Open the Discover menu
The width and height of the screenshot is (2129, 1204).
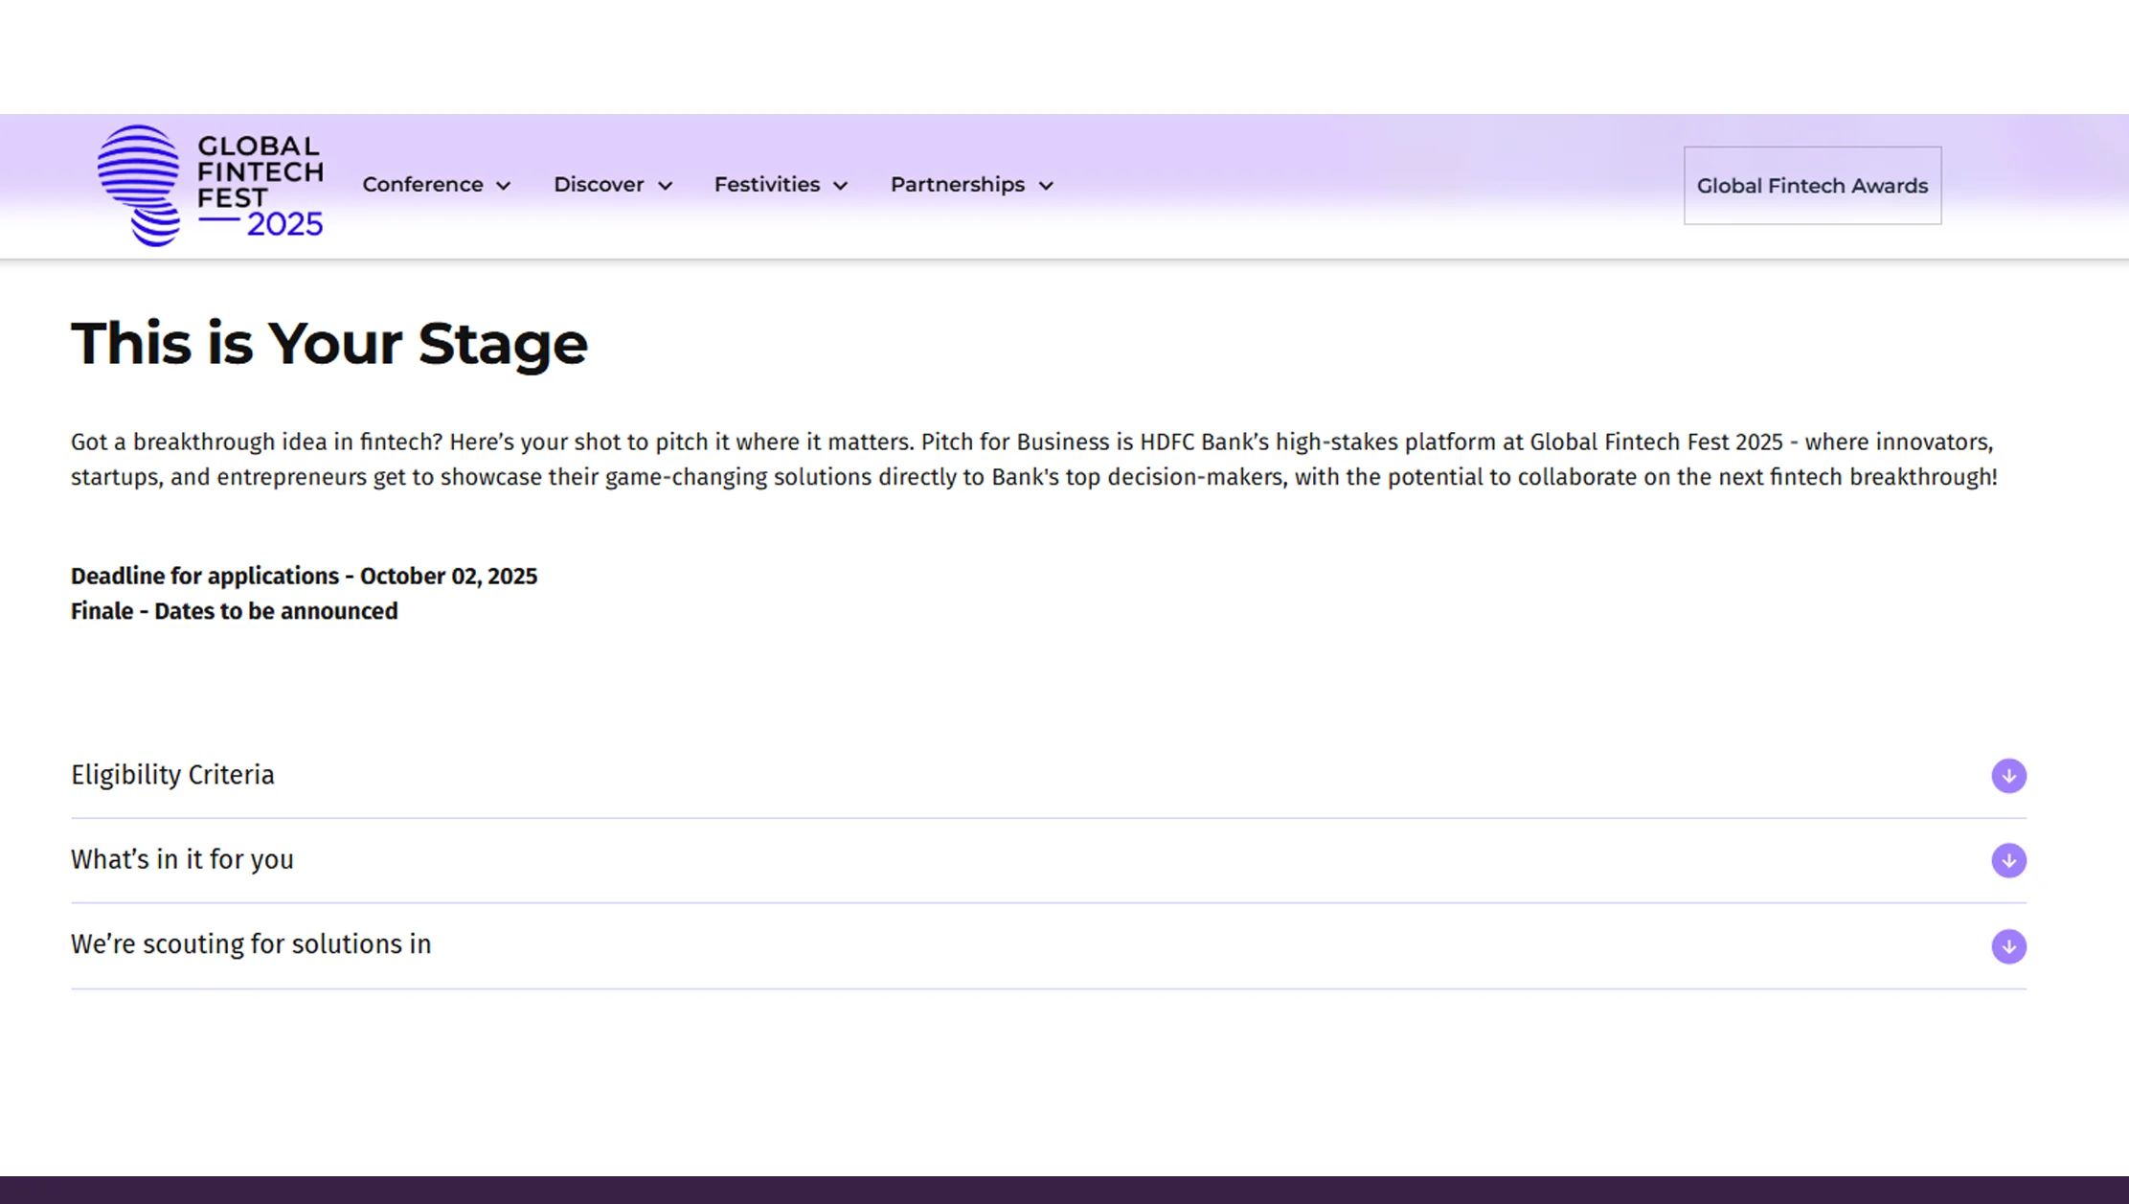tap(599, 185)
